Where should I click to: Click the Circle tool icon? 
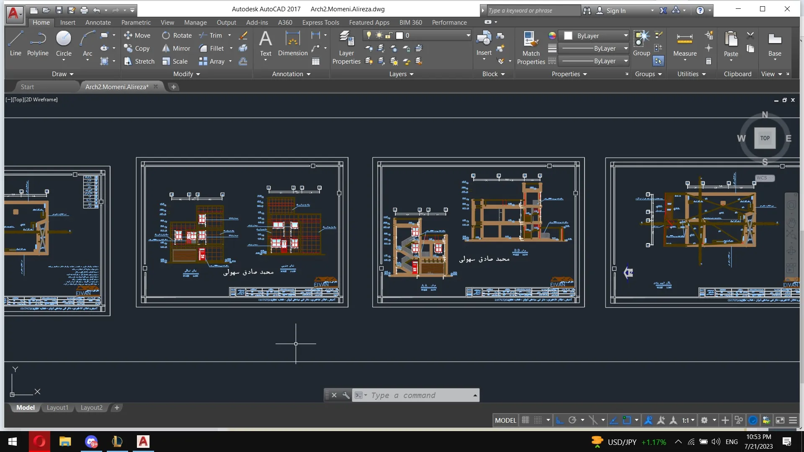64,39
